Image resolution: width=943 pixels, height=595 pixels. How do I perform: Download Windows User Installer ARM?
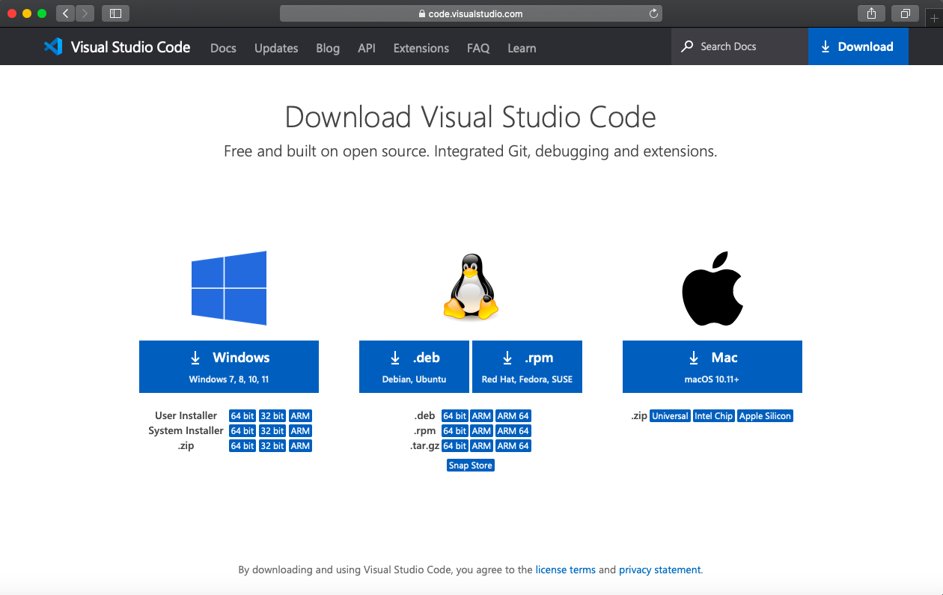300,416
